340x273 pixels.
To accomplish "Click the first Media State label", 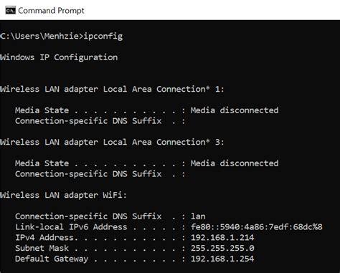I will (42, 110).
